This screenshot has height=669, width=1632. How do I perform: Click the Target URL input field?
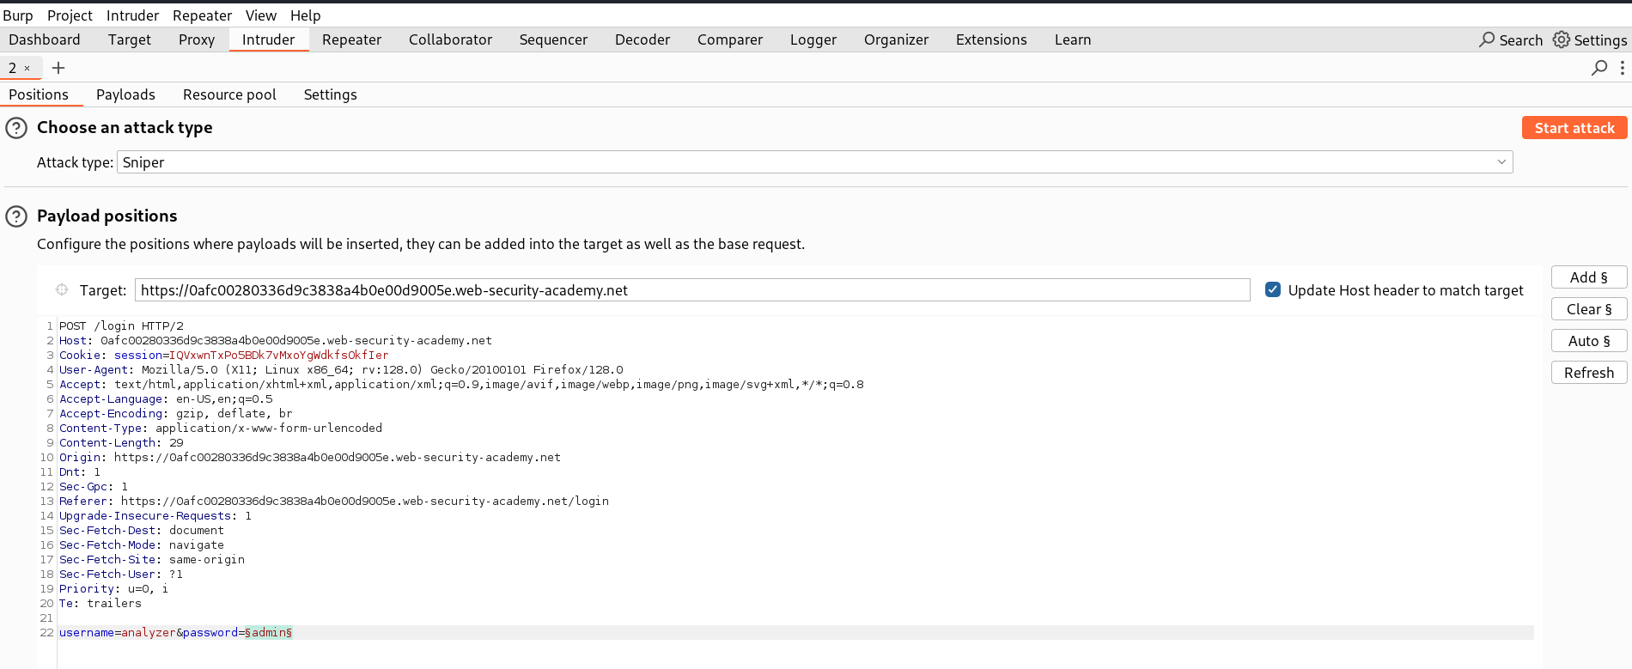point(692,290)
